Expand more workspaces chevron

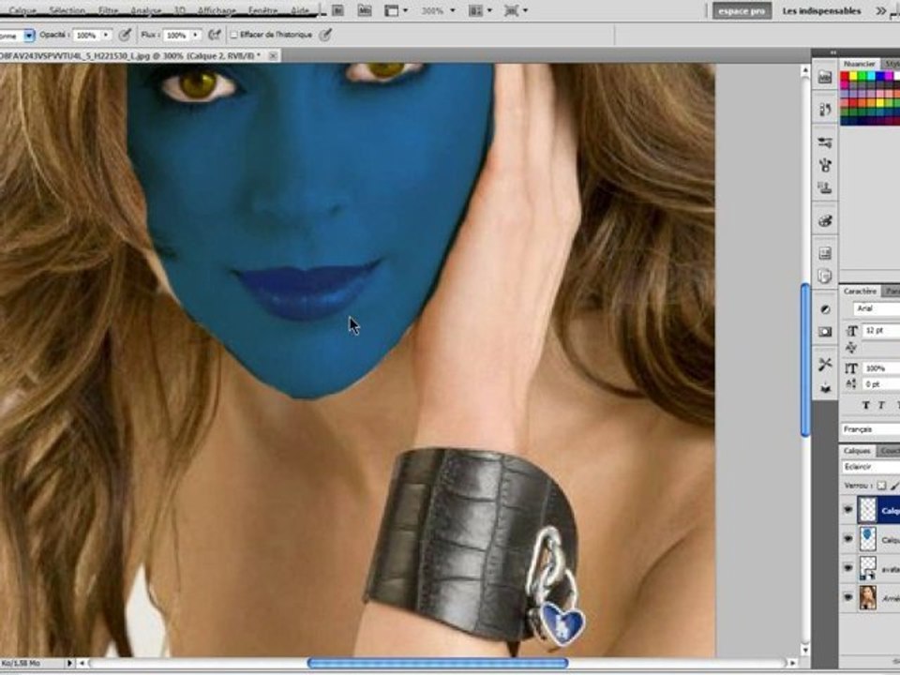[x=881, y=11]
